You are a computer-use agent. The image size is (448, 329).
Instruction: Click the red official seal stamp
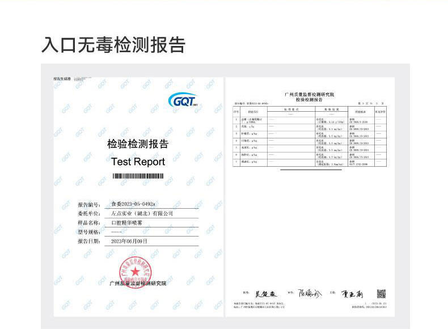(x=136, y=272)
